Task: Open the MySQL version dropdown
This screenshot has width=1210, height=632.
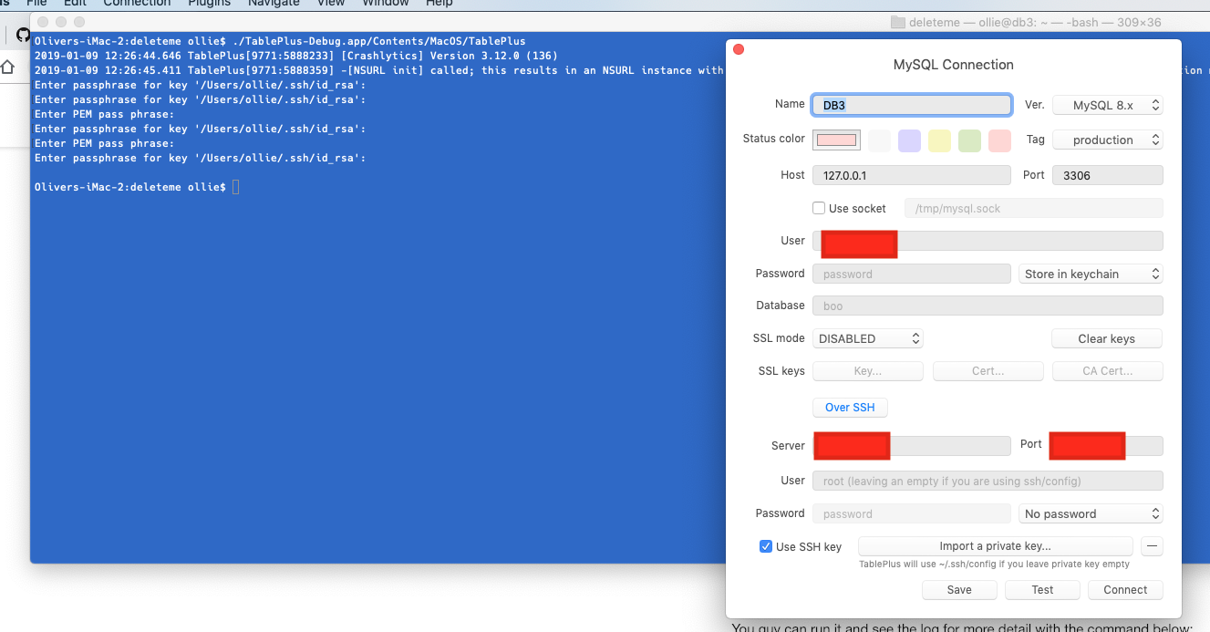Action: tap(1108, 104)
